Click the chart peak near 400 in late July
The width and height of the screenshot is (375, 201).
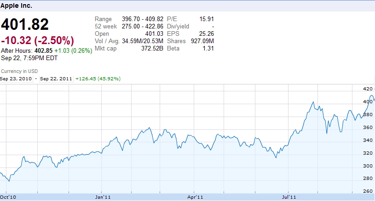click(x=313, y=102)
